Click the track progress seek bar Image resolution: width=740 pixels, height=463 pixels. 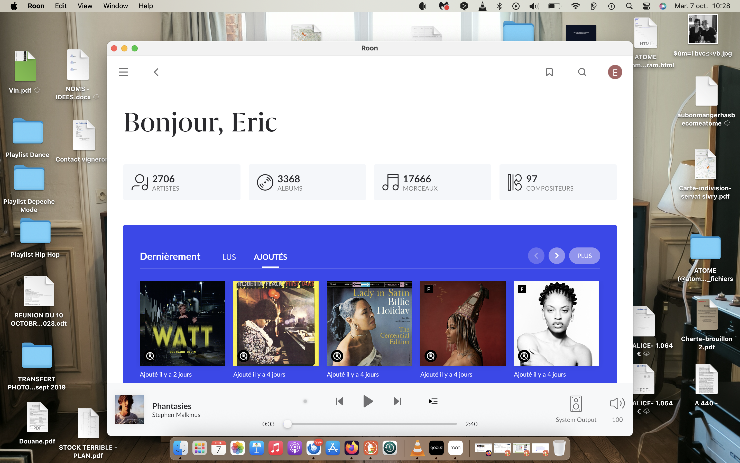pyautogui.click(x=372, y=424)
